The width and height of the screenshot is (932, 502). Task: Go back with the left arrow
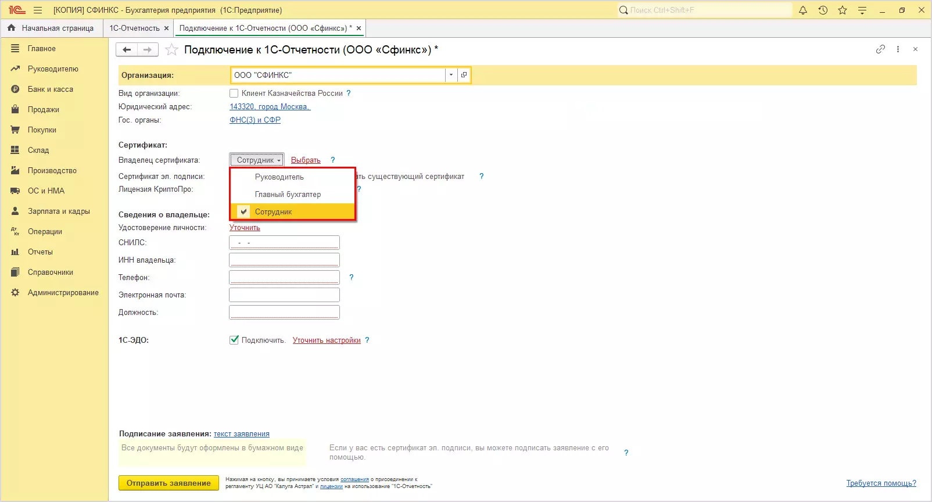pos(127,50)
